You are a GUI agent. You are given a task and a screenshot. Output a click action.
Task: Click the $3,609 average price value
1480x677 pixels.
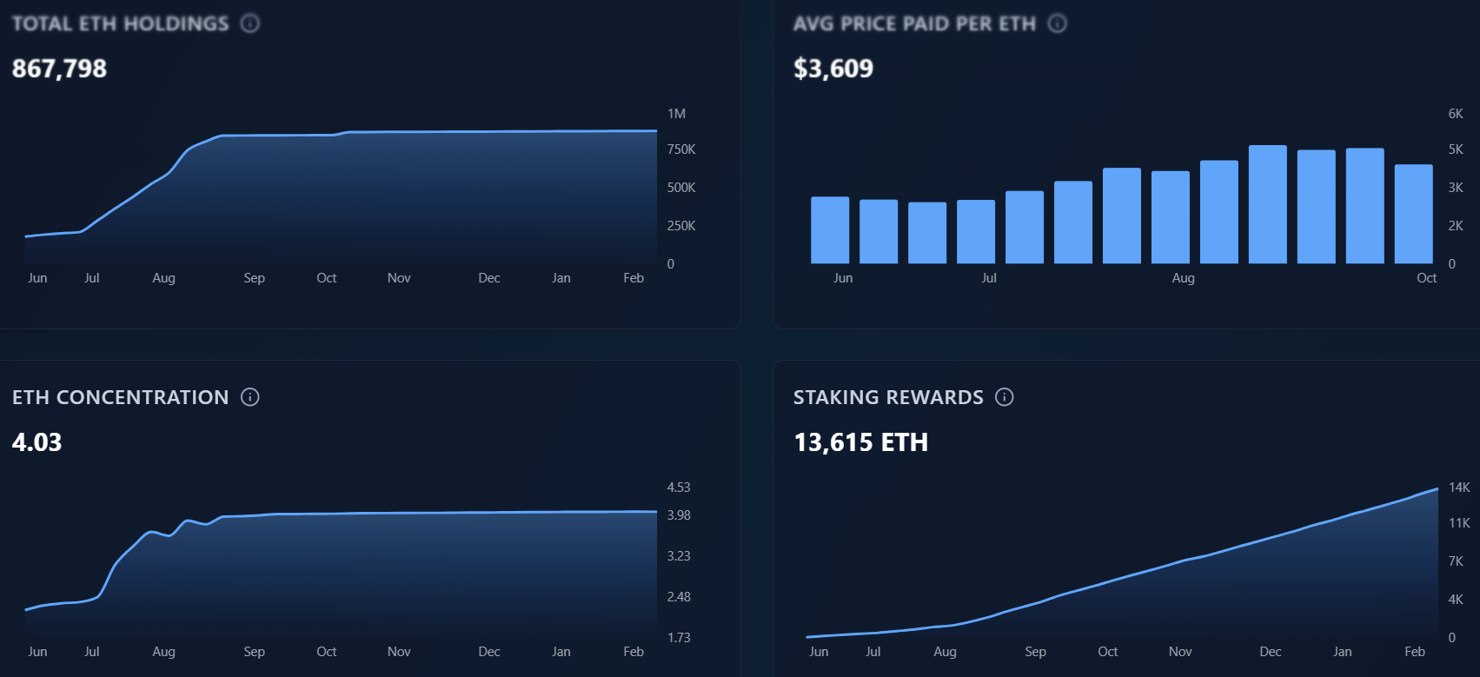click(x=833, y=69)
